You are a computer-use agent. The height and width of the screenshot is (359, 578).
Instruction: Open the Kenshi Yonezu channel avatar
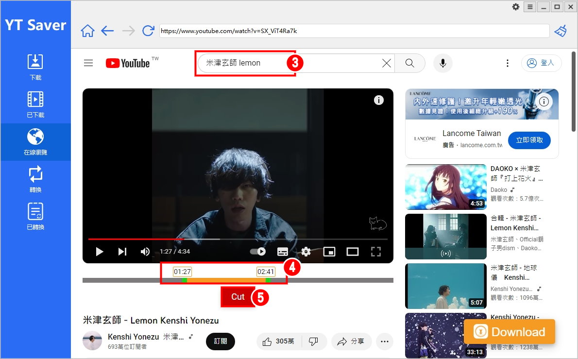(x=92, y=341)
